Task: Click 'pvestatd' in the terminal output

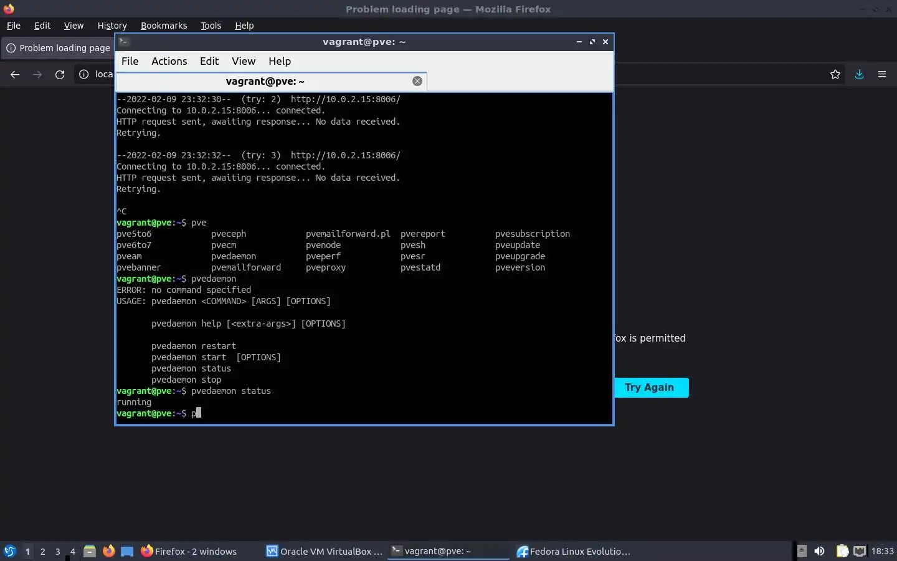Action: [x=420, y=267]
